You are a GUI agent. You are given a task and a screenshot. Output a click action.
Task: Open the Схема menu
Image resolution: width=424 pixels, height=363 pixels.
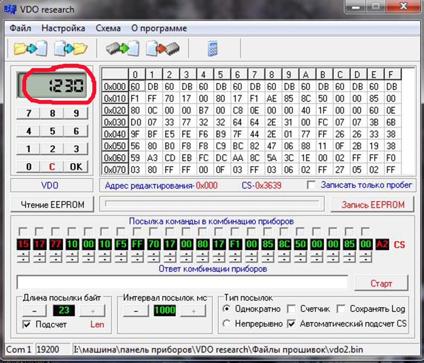[108, 28]
